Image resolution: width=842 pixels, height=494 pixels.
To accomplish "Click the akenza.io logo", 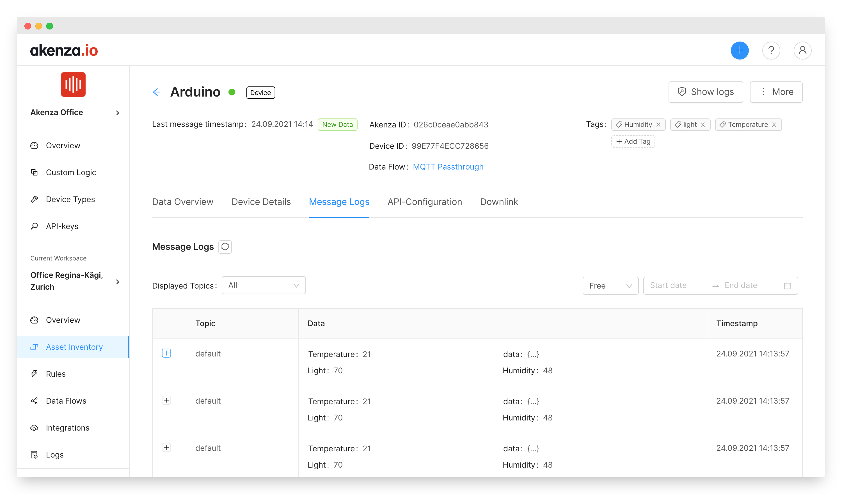I will [64, 50].
